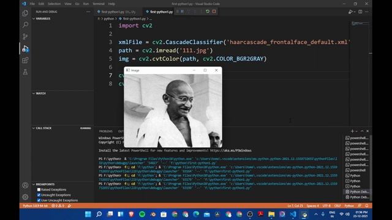Screen dimensions: 392x220
Task: Toggle User Uncaught Exceptions checkbox
Action: pos(39,200)
